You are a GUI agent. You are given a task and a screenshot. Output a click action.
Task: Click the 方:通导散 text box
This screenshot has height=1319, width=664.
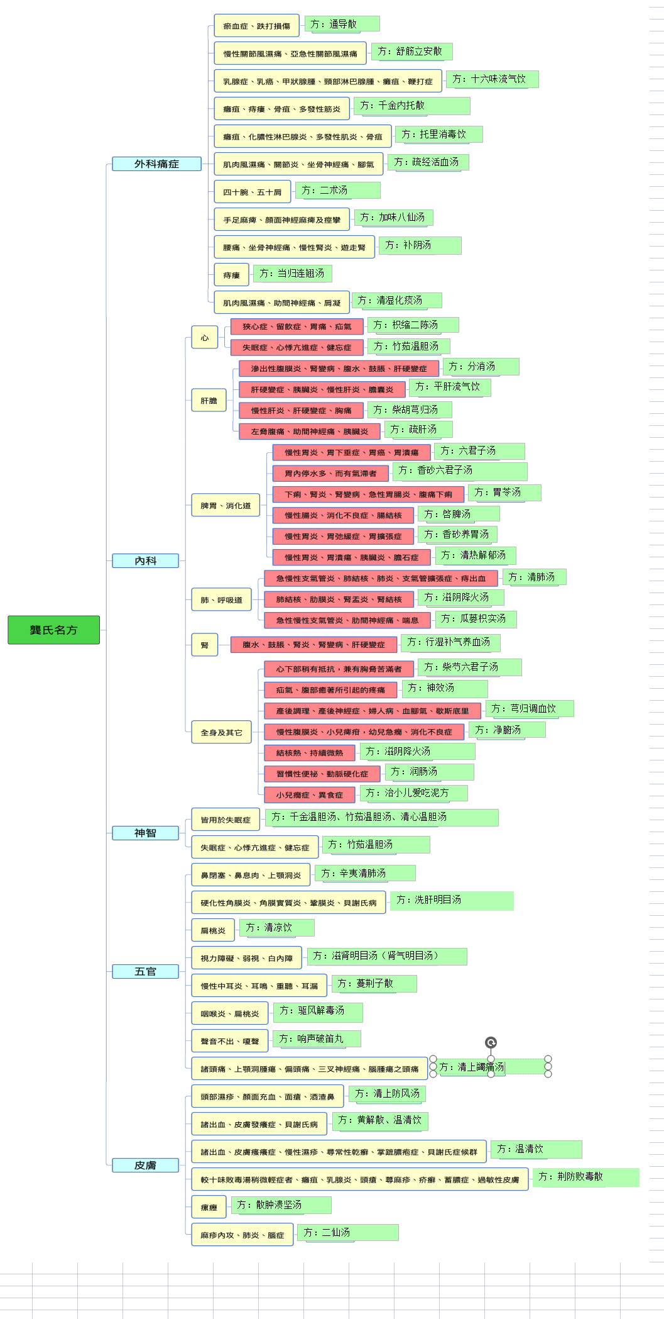[342, 24]
